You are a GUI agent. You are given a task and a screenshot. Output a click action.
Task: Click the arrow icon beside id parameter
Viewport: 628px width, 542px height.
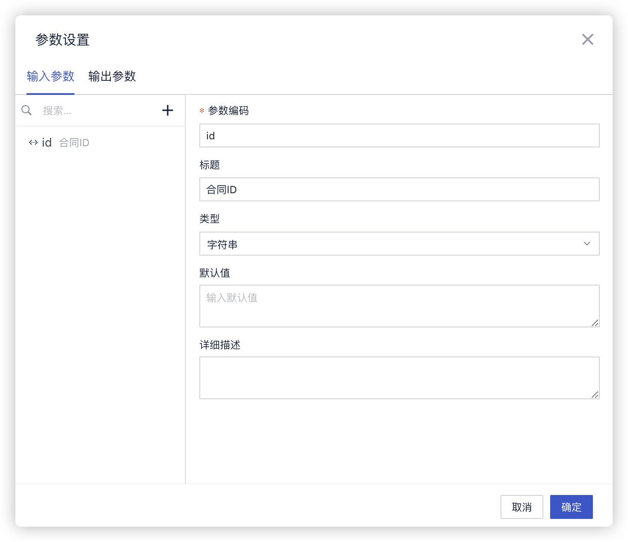pos(33,142)
